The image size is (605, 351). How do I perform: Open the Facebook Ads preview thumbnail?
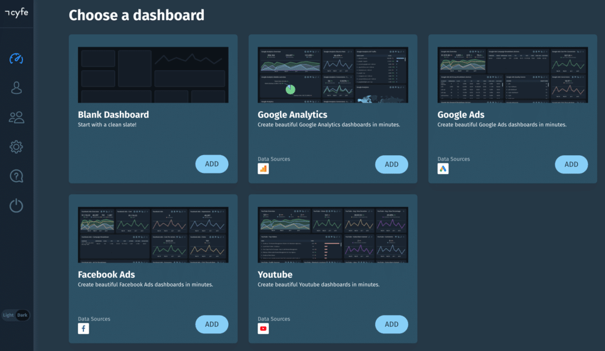click(153, 235)
